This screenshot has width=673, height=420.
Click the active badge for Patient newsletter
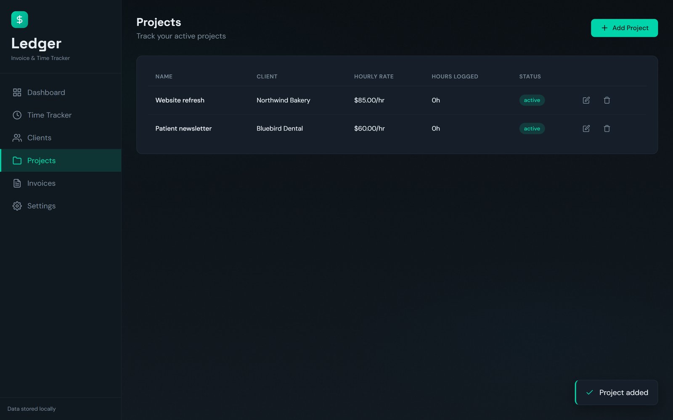[x=532, y=129]
